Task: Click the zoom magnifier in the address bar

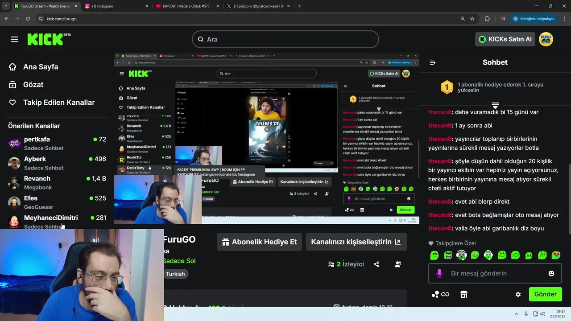Action: [463, 19]
